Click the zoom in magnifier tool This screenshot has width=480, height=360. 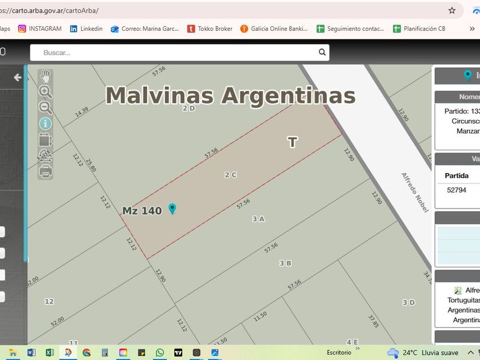(x=45, y=91)
